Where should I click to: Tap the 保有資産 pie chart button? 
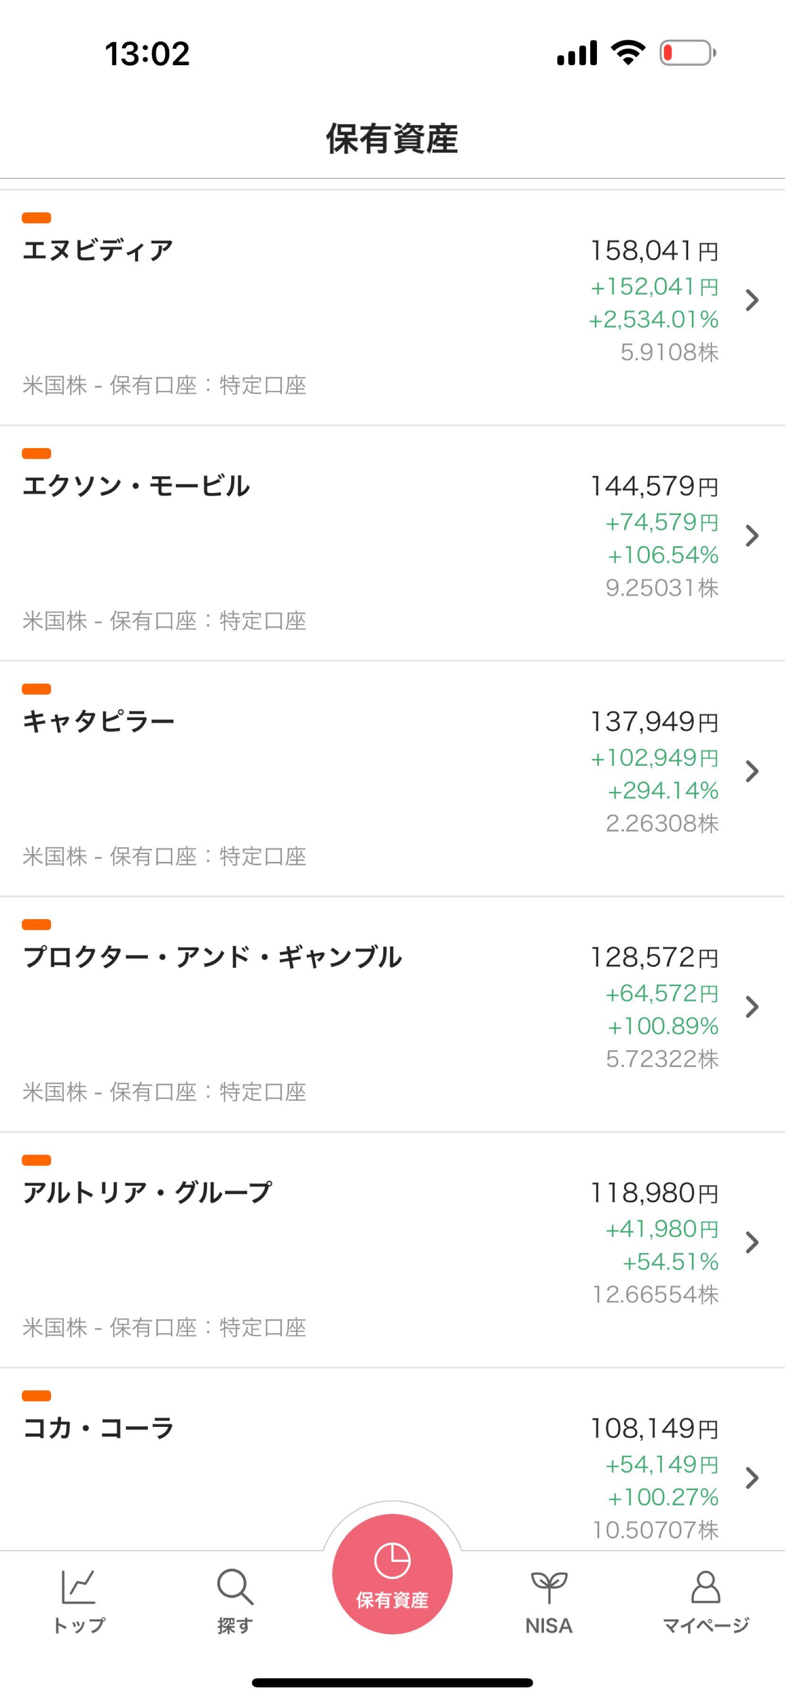(392, 1574)
